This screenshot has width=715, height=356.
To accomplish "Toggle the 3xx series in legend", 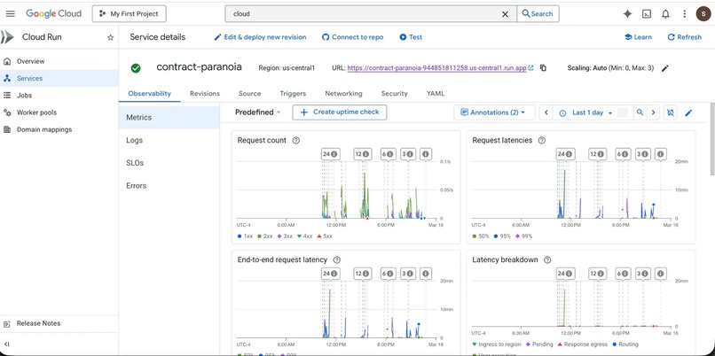I will tap(285, 236).
